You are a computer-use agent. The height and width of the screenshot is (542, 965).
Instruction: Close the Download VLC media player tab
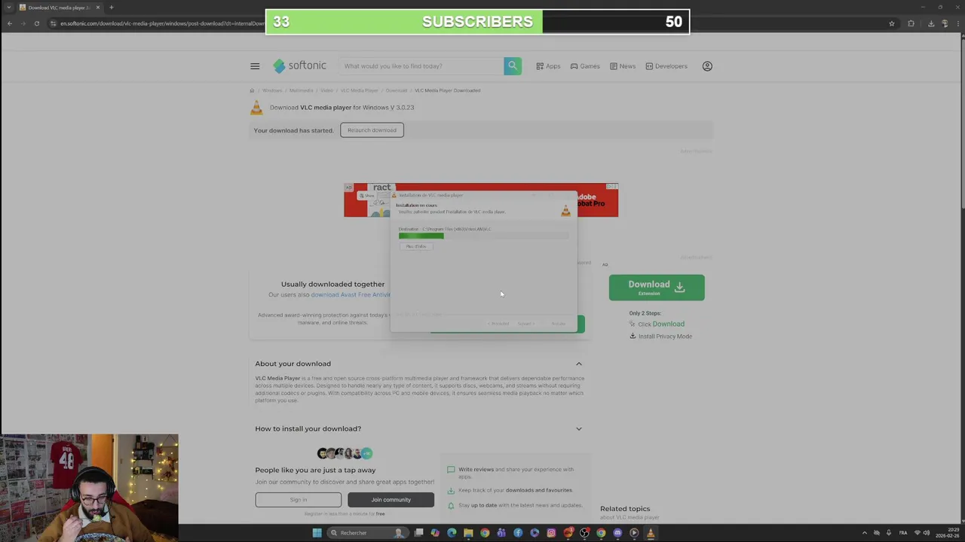[x=97, y=8]
